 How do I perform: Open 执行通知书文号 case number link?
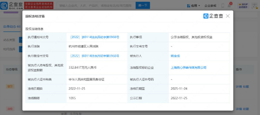[x=95, y=37]
